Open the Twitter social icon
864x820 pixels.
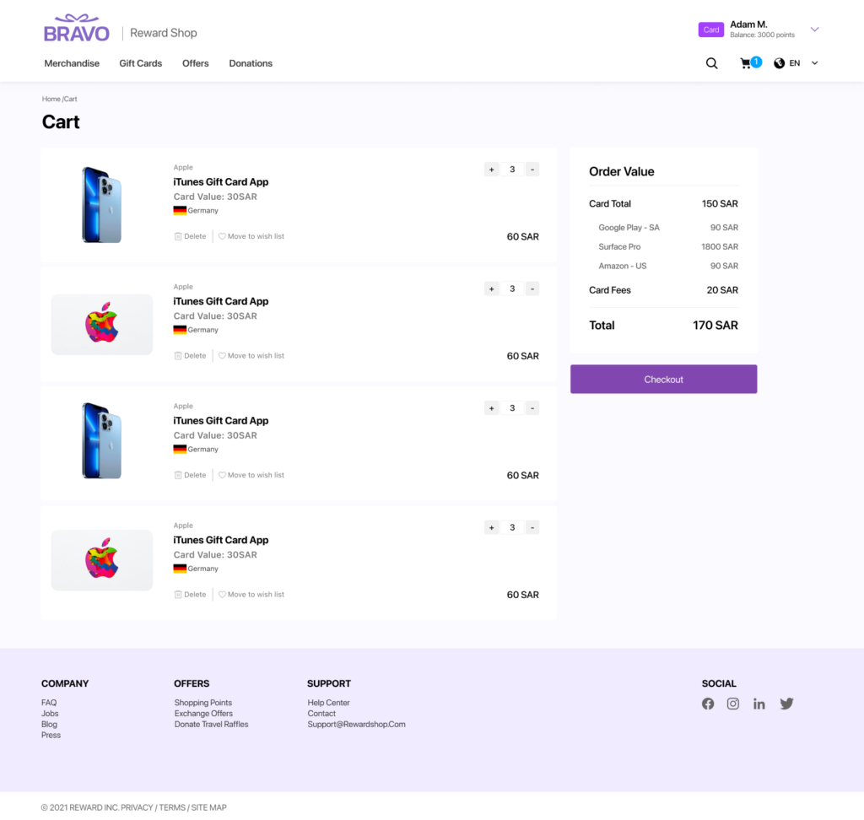click(x=786, y=704)
